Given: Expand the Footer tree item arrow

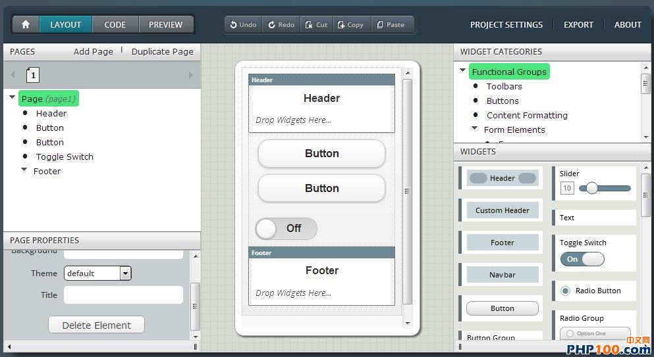Looking at the screenshot, I should click(24, 170).
